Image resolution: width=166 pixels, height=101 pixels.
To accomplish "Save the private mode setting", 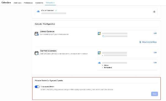I will pos(154,94).
